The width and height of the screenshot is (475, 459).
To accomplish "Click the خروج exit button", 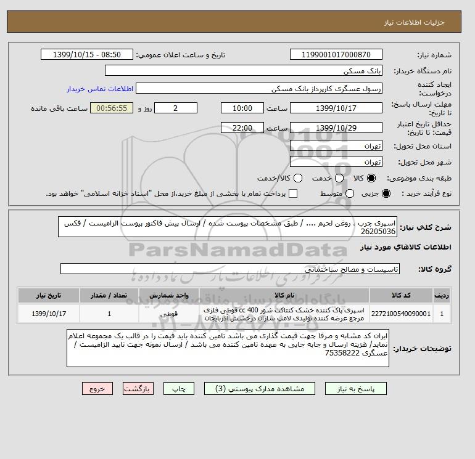I will [97, 389].
